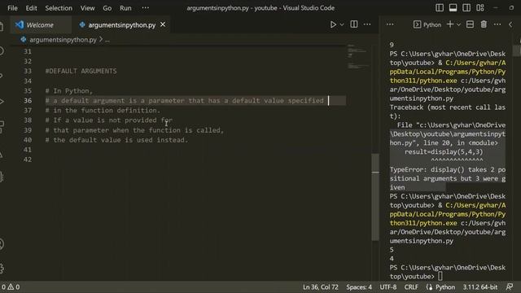Select the argumentsinpython.py editor tab
521x293 pixels.
click(121, 25)
